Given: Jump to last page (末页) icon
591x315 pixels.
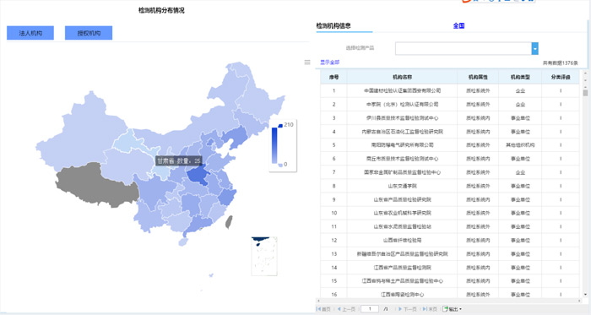Looking at the screenshot, I should coord(425,309).
